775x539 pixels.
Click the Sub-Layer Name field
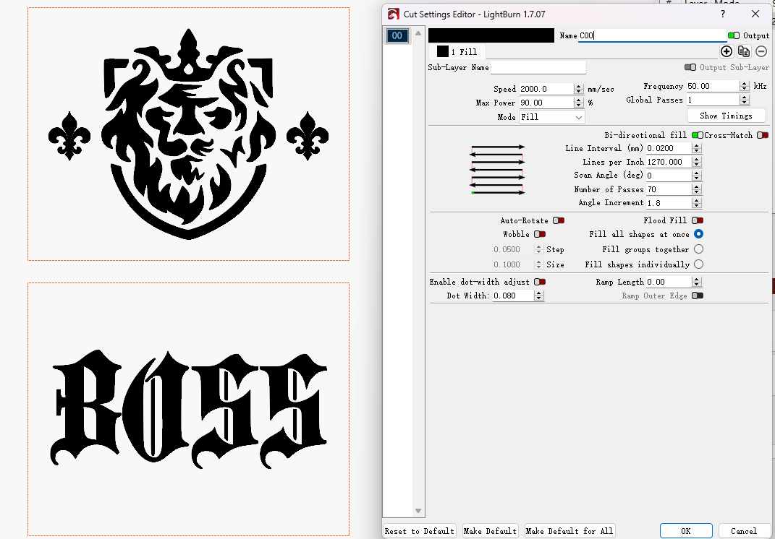[538, 68]
